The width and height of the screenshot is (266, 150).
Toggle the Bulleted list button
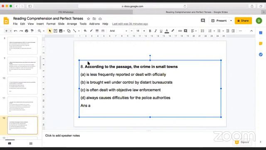(219, 31)
